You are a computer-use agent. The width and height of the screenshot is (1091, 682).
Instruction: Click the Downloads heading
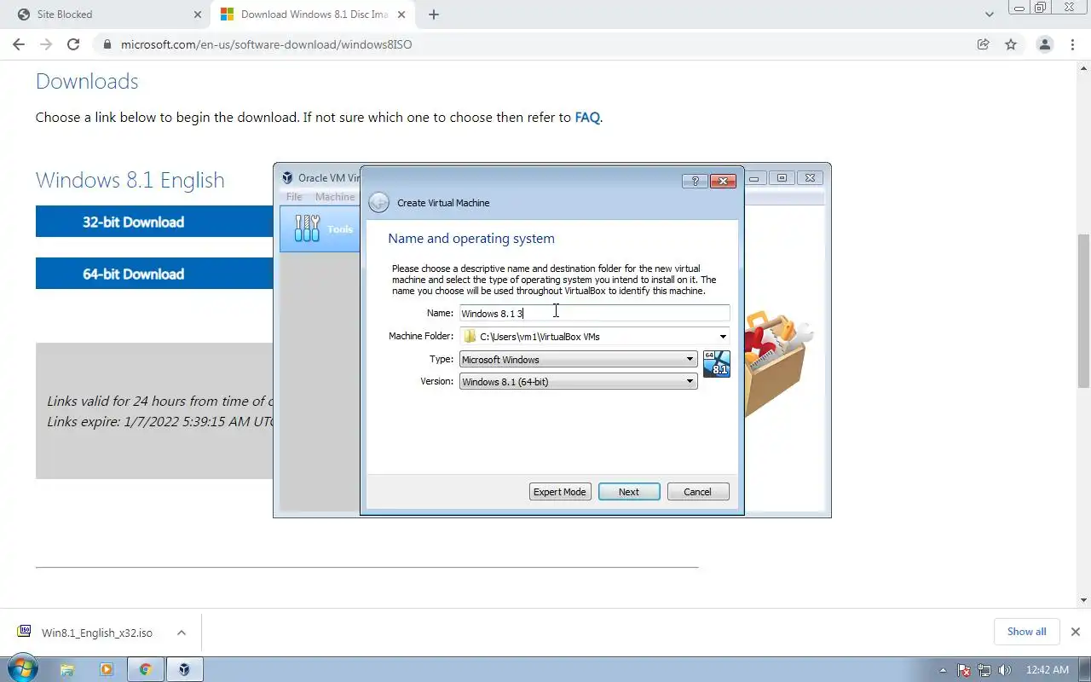87,81
